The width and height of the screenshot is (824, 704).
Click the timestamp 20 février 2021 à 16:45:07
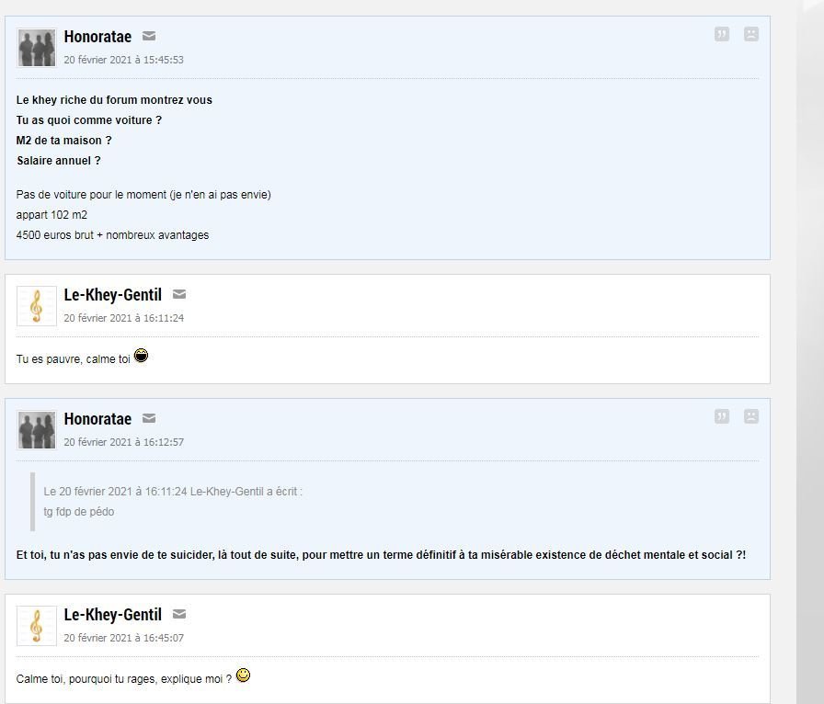(x=123, y=638)
